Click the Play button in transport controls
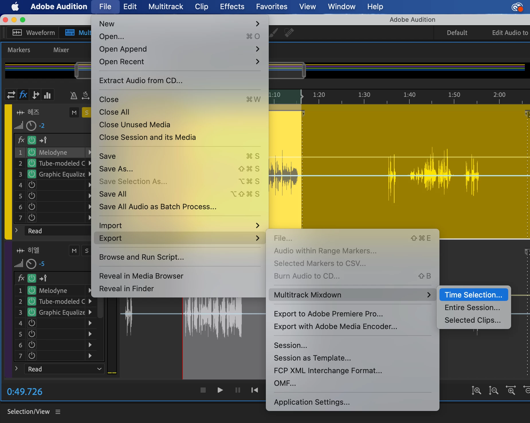Image resolution: width=530 pixels, height=423 pixels. click(220, 390)
